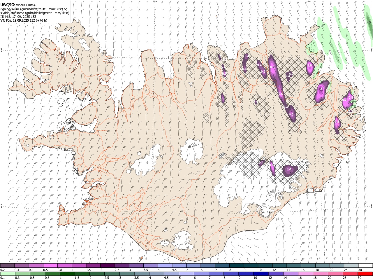Select the bright pink 0.5 swatch in the snow legend
Screen dimensions: 373x280
50,266
